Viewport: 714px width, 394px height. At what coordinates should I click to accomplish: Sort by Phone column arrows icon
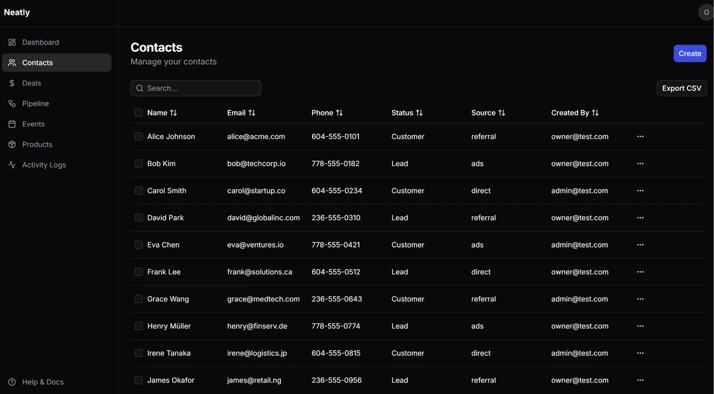339,112
